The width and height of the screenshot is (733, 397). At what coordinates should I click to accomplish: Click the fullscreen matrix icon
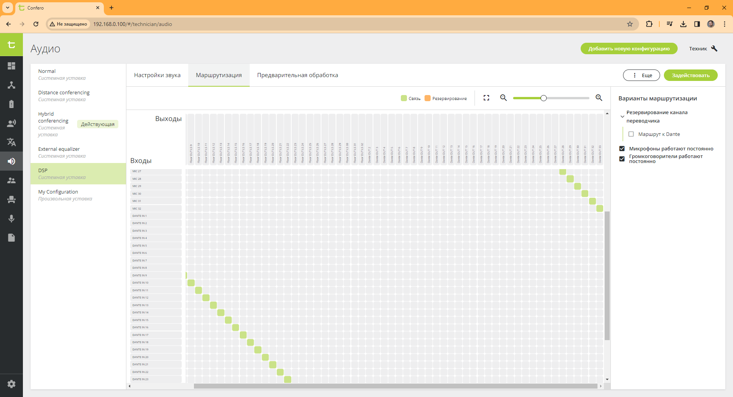point(486,98)
